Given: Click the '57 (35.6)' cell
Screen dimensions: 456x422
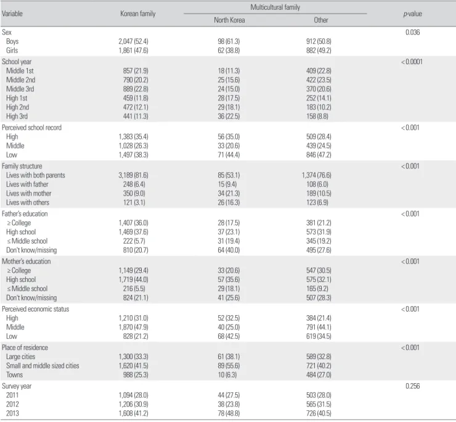Looking at the screenshot, I should tap(229, 279).
